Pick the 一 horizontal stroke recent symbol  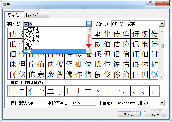pos(116,91)
